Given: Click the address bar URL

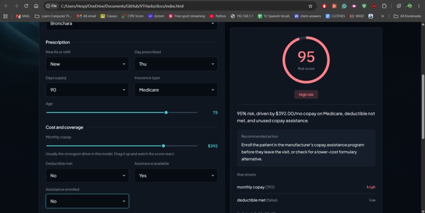Looking at the screenshot, I should [122, 6].
